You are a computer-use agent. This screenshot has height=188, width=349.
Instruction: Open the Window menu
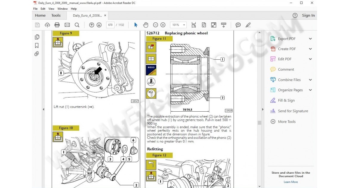click(x=63, y=9)
